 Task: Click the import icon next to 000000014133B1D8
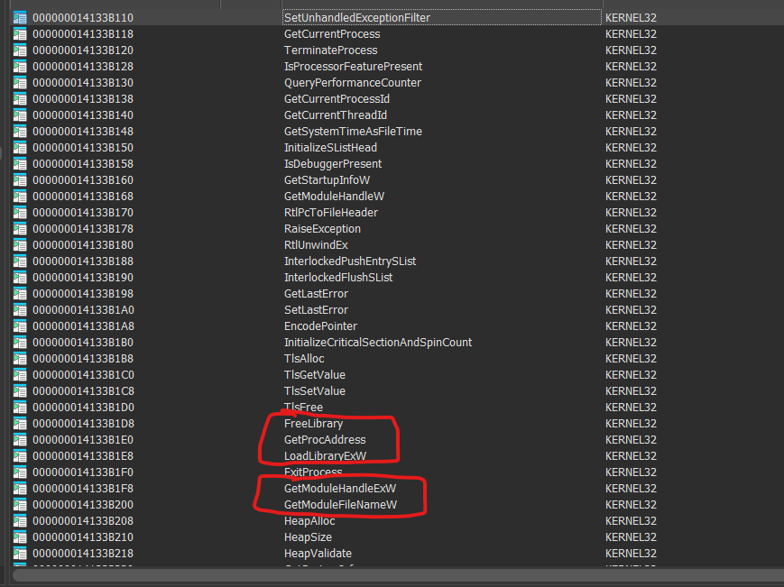tap(20, 423)
